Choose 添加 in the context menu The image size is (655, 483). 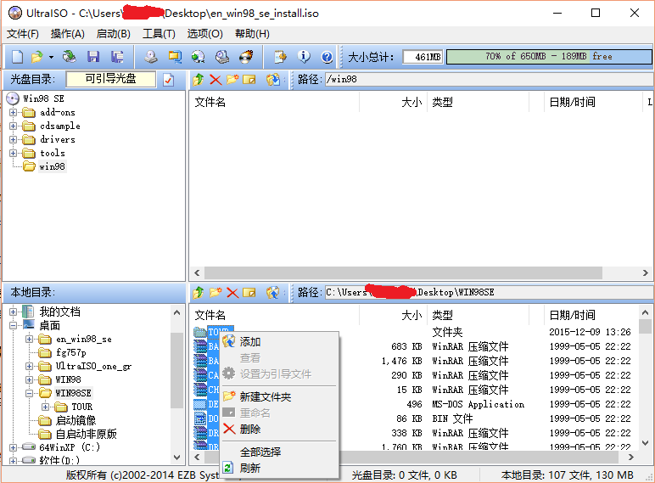(278, 342)
